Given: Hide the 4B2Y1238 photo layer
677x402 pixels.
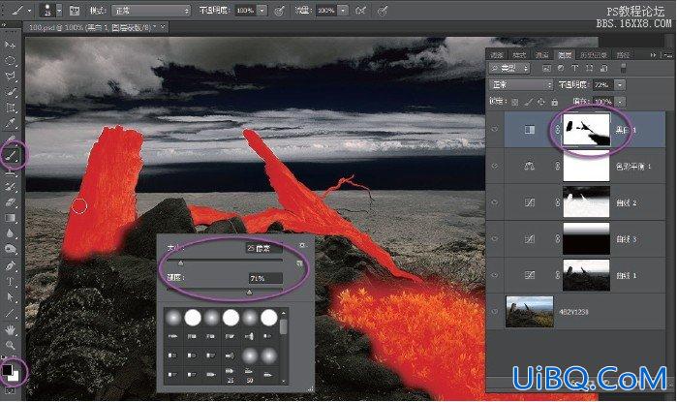Looking at the screenshot, I should [x=495, y=311].
